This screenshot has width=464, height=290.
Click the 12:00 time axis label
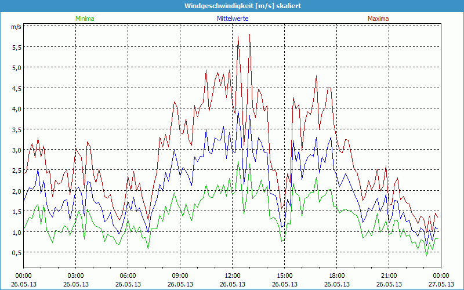[233, 276]
